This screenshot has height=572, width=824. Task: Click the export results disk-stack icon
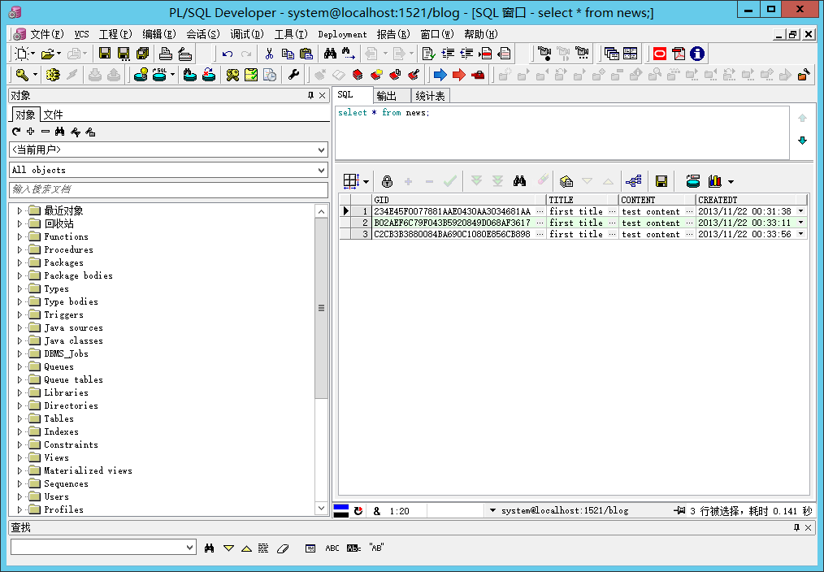pyautogui.click(x=692, y=181)
